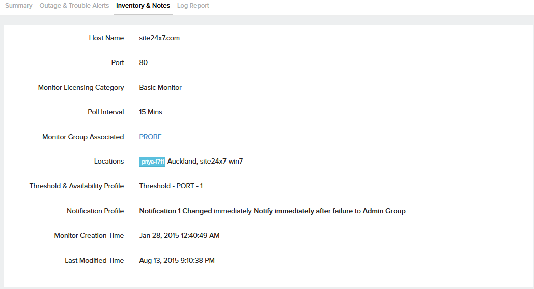Click the Threshold & Availability Profile label
This screenshot has height=289, width=534.
point(76,186)
